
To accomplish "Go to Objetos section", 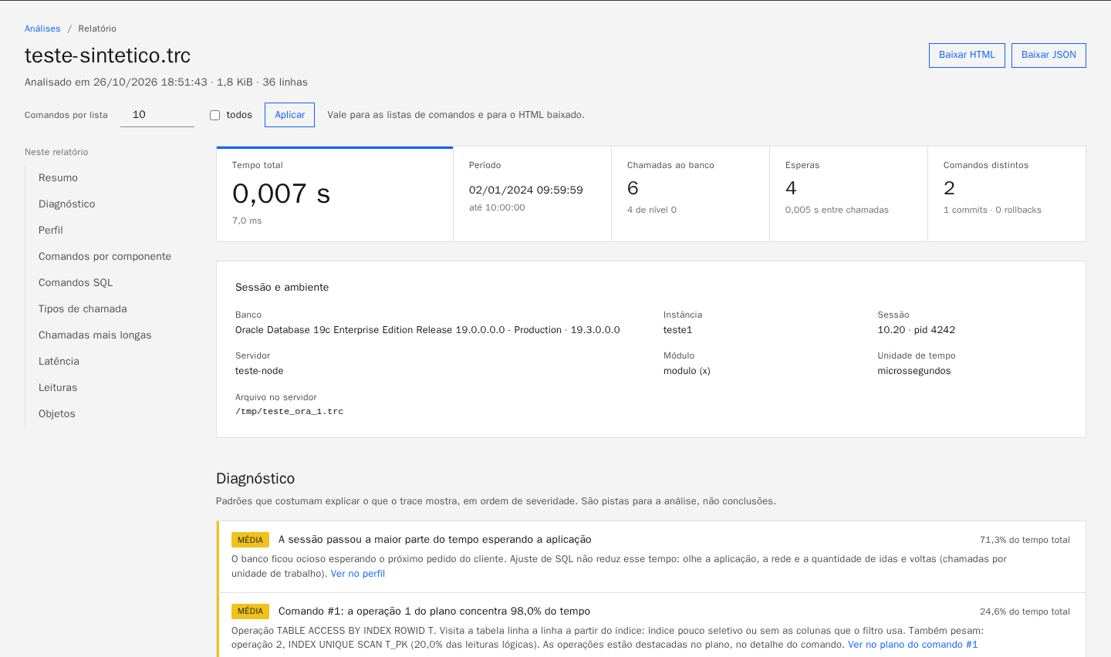I will [57, 413].
